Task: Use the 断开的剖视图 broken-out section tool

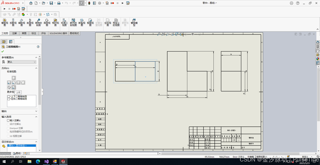Action: (x=73, y=22)
